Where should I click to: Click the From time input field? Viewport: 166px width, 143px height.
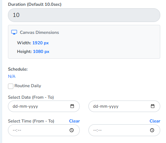click(44, 130)
